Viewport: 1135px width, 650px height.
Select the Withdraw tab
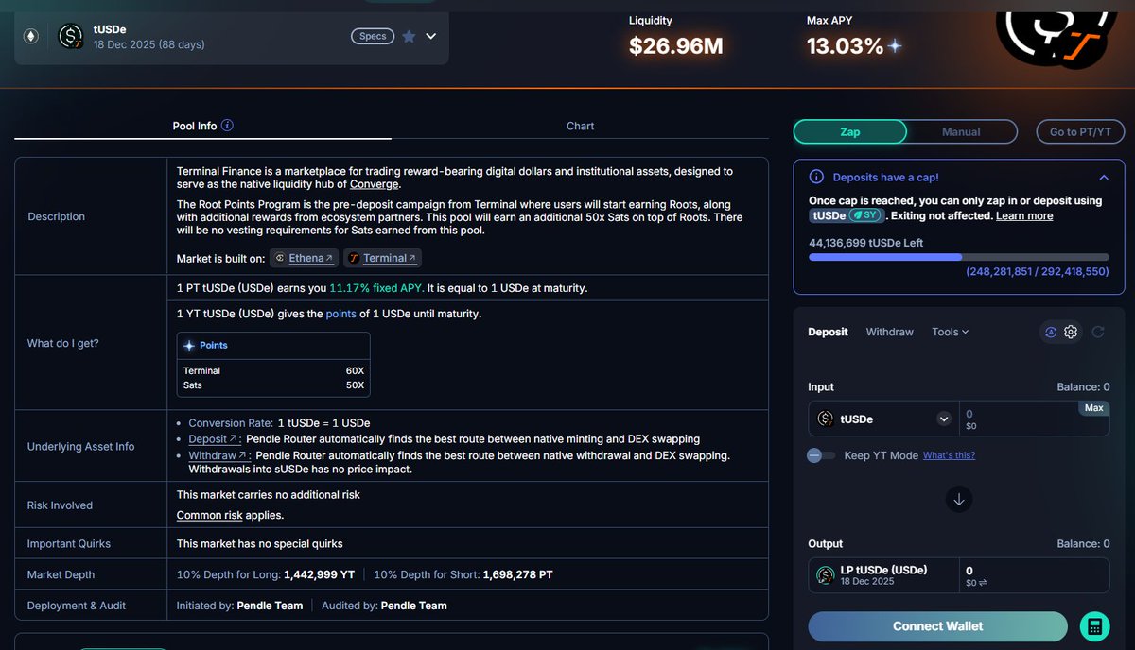click(889, 332)
